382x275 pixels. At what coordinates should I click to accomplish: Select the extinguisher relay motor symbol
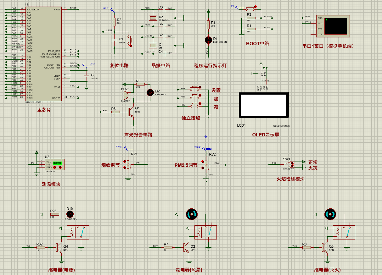330,214
